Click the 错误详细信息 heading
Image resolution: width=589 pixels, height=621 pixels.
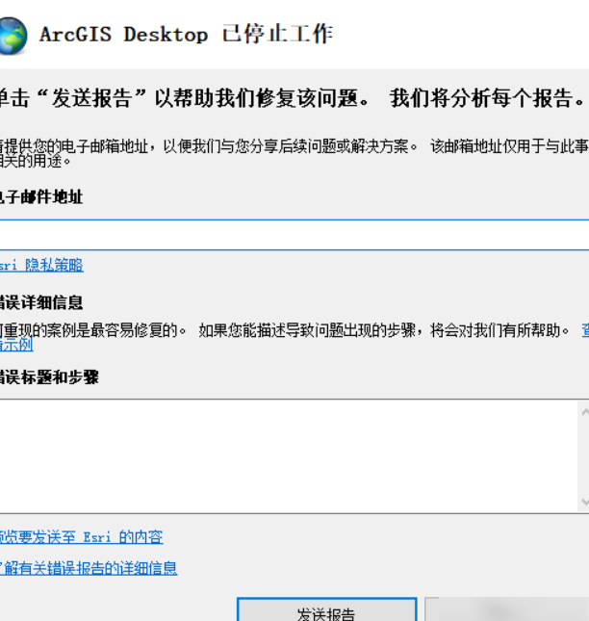[41, 302]
